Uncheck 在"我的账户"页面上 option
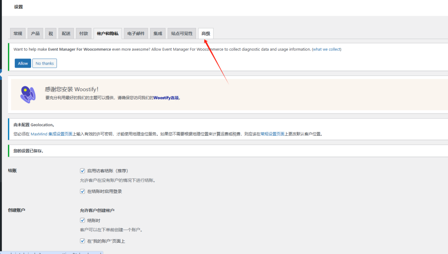The height and width of the screenshot is (254, 448). coord(82,240)
